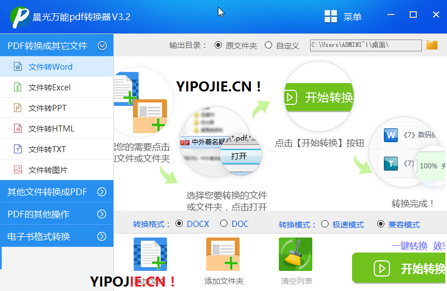Click the PPT icon beside 文件转PPT
Image resolution: width=447 pixels, height=291 pixels.
pyautogui.click(x=18, y=108)
